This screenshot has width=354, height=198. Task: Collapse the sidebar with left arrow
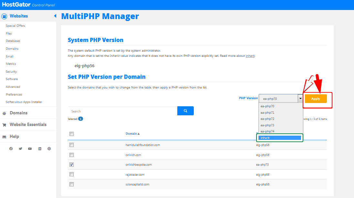tap(55, 16)
